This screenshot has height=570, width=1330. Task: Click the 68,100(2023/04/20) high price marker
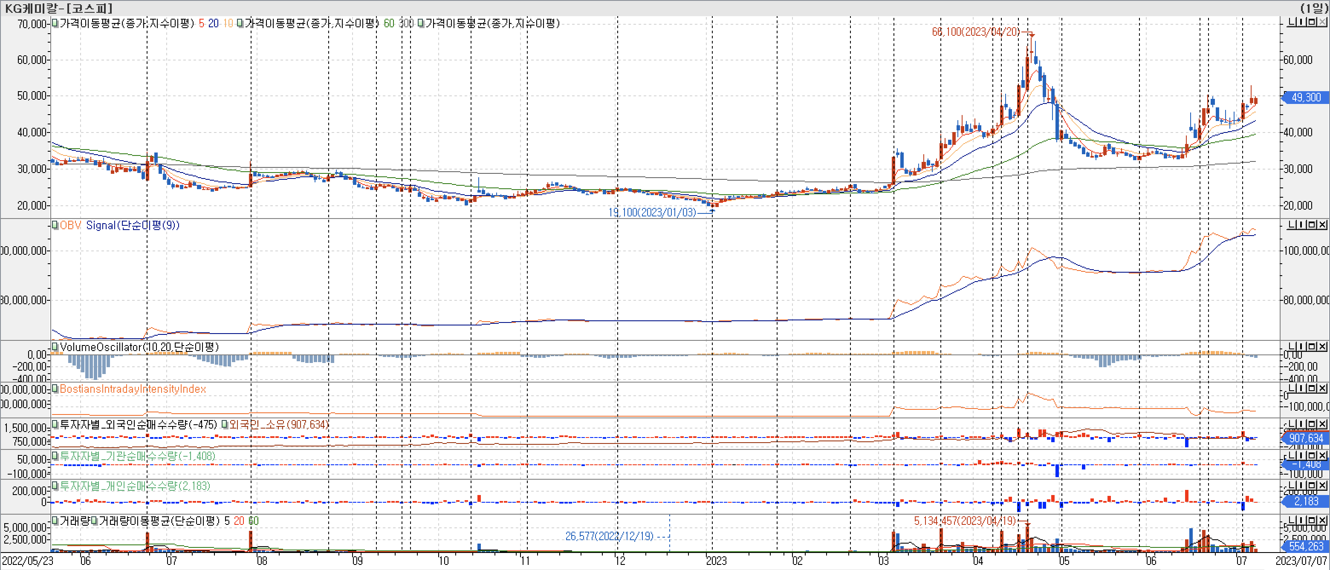975,32
